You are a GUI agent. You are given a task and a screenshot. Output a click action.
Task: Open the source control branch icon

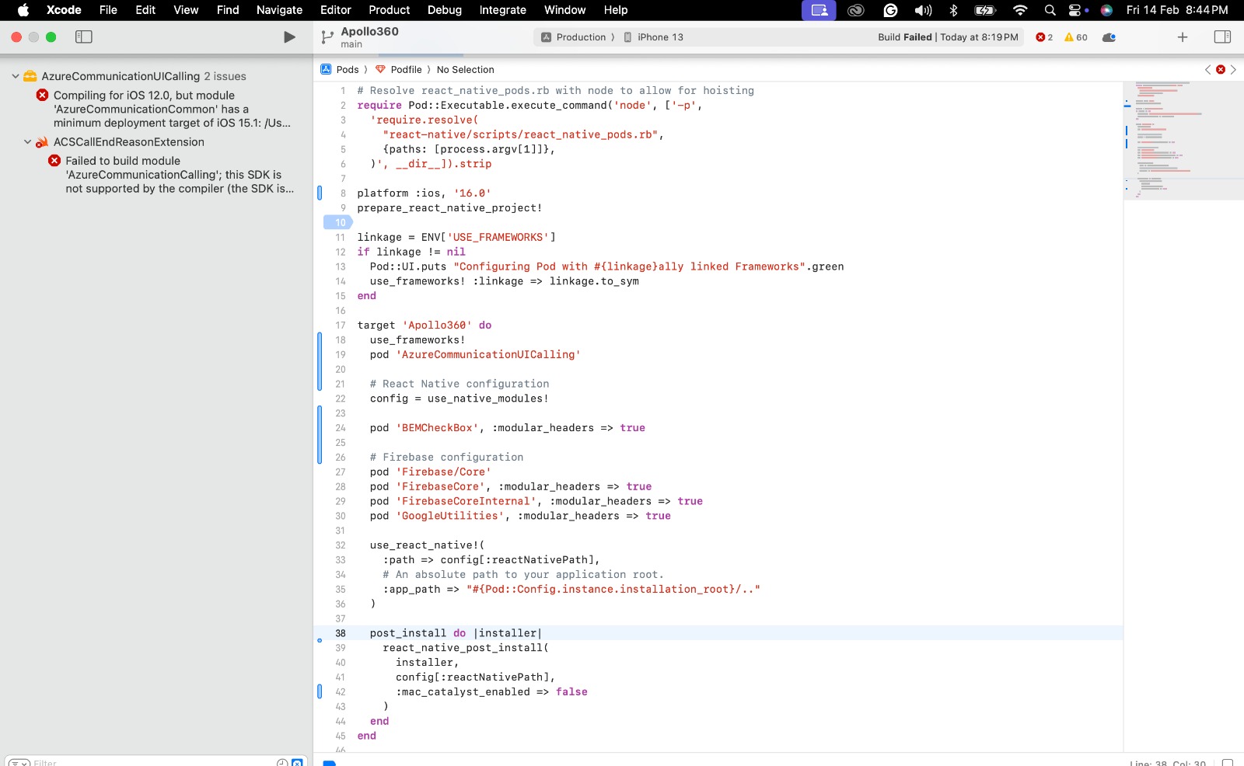point(327,37)
